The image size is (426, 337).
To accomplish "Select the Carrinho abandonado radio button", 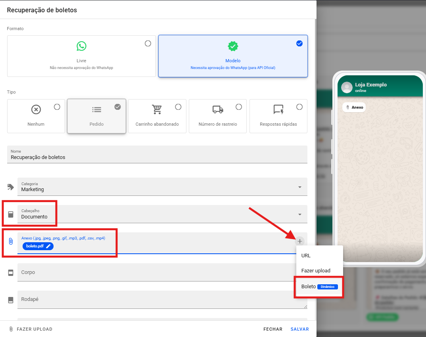I will pos(178,107).
